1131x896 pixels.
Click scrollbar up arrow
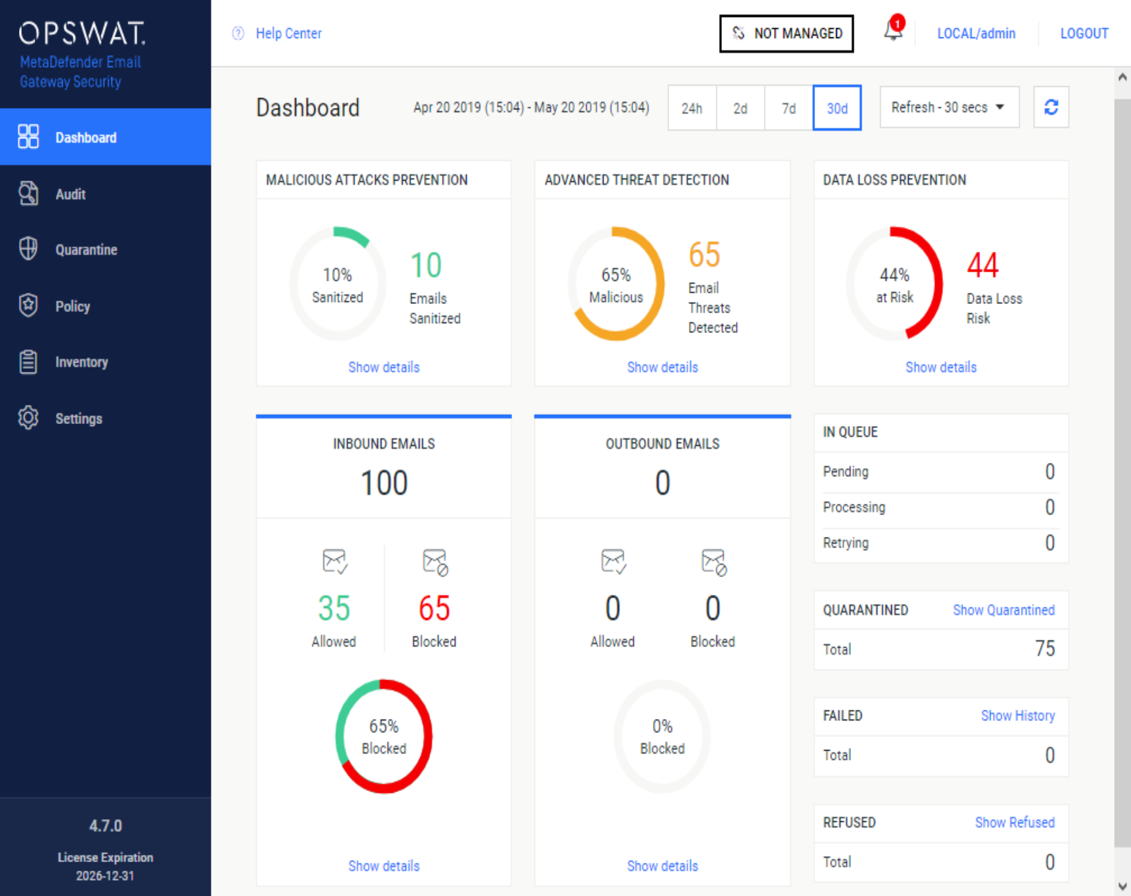point(1122,76)
